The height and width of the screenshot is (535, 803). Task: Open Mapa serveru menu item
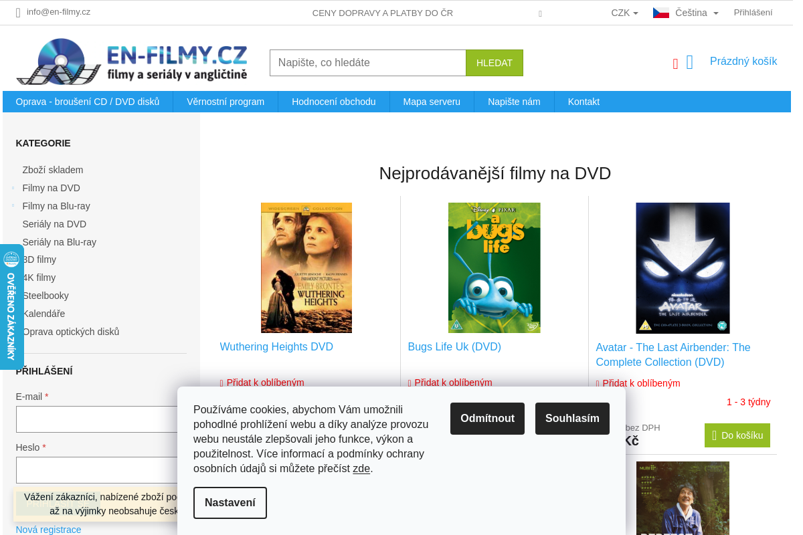pyautogui.click(x=432, y=102)
